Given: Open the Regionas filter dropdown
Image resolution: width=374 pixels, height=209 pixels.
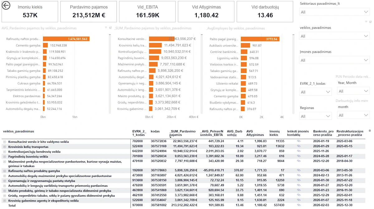Looking at the screenshot, I should pos(315,116).
